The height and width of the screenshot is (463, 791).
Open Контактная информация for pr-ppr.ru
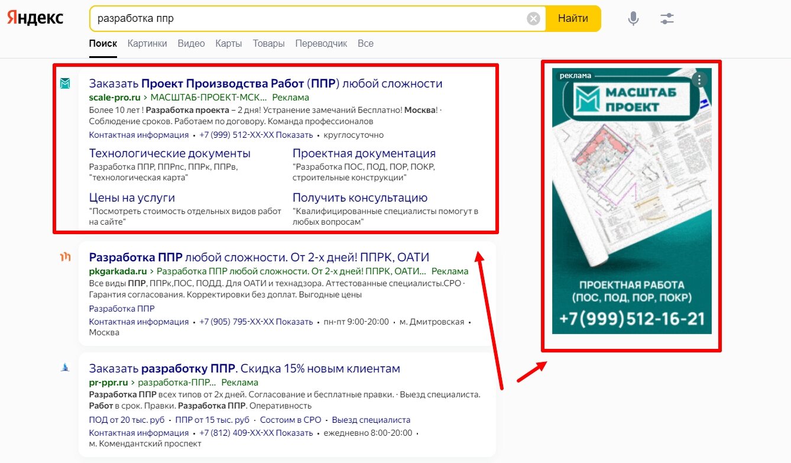(x=139, y=433)
